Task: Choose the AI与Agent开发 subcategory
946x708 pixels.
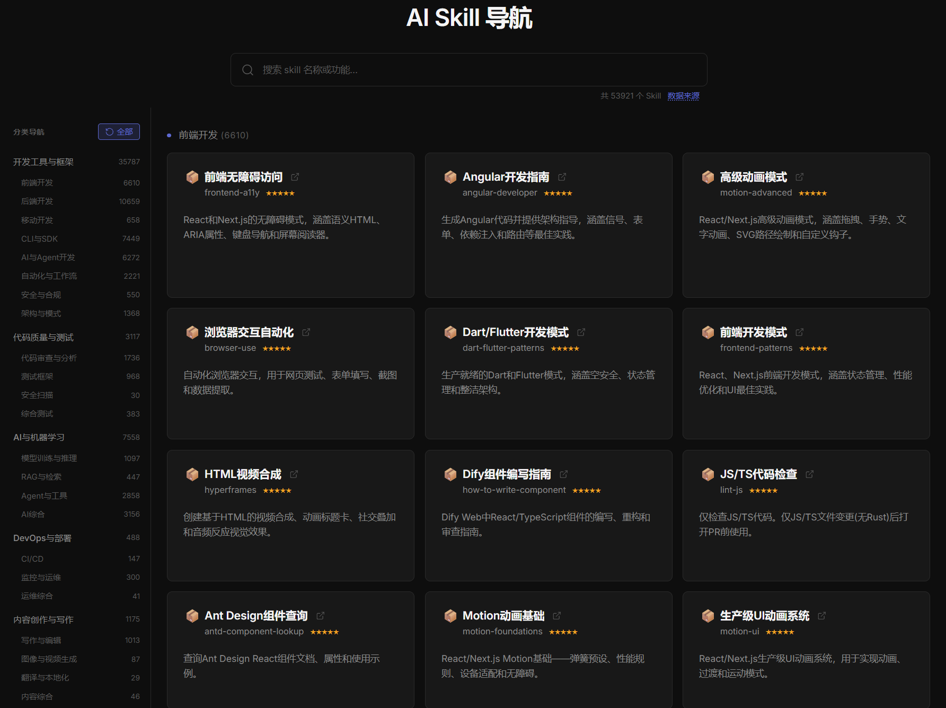Action: pyautogui.click(x=79, y=258)
